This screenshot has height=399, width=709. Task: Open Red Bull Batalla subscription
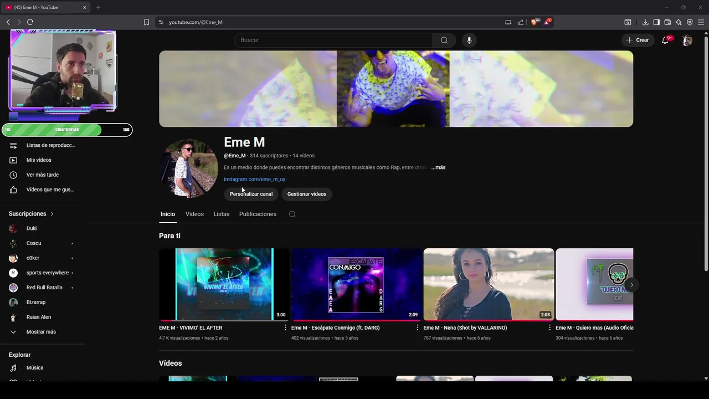(43, 288)
